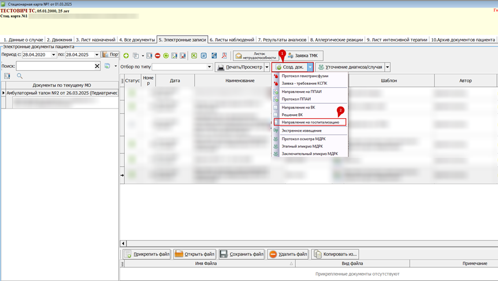Click the Заявка ТМК button
The height and width of the screenshot is (281, 498).
click(304, 56)
